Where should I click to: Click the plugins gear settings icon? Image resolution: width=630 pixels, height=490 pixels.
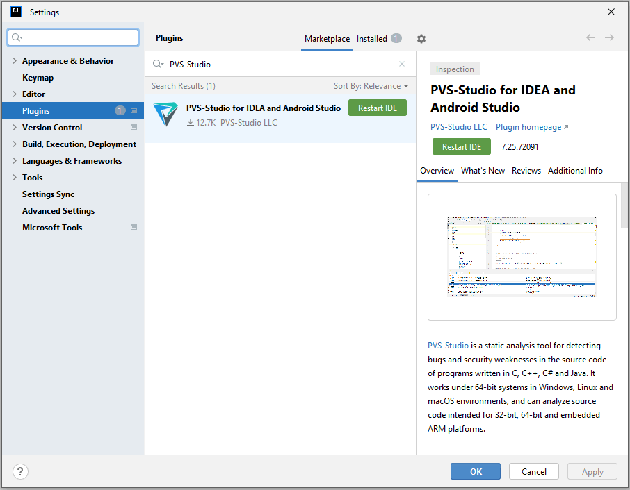pyautogui.click(x=421, y=39)
